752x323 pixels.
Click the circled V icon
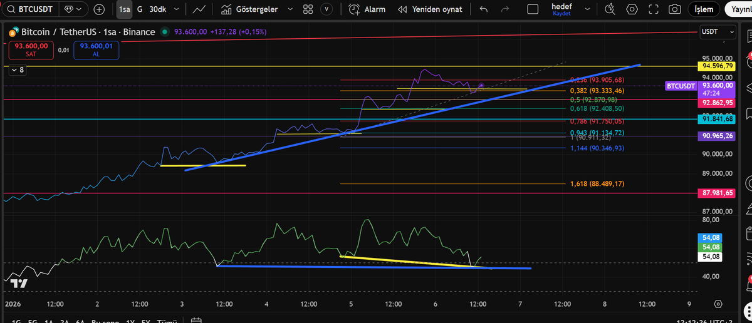326,9
